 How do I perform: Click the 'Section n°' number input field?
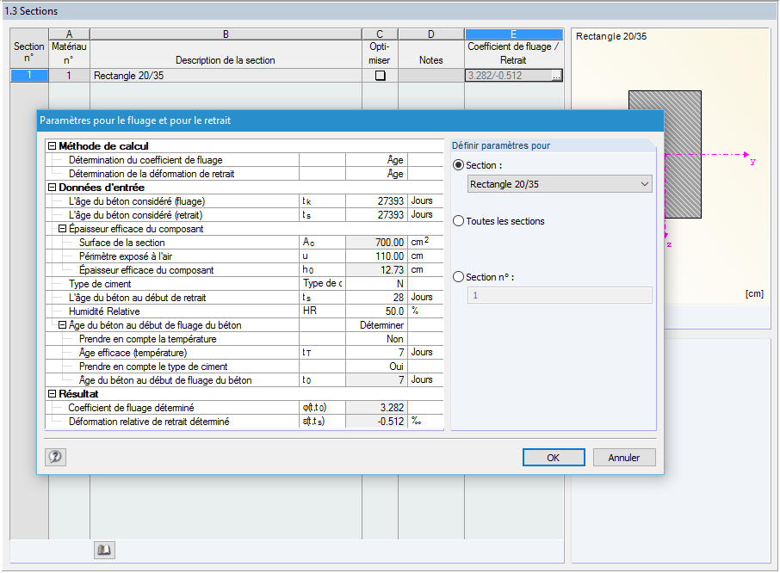[x=560, y=295]
